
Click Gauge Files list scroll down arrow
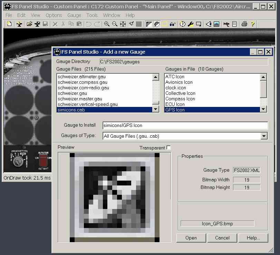coord(156,109)
